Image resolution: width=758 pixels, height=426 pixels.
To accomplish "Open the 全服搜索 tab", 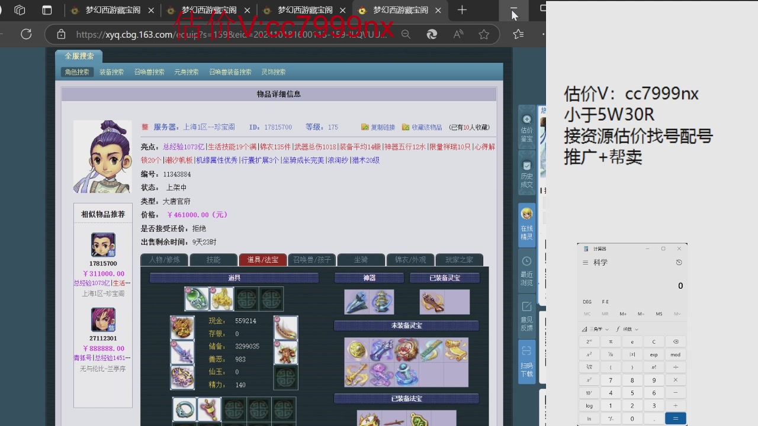I will pyautogui.click(x=79, y=56).
